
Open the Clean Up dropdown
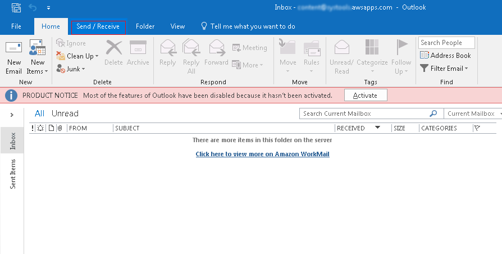[x=77, y=56]
